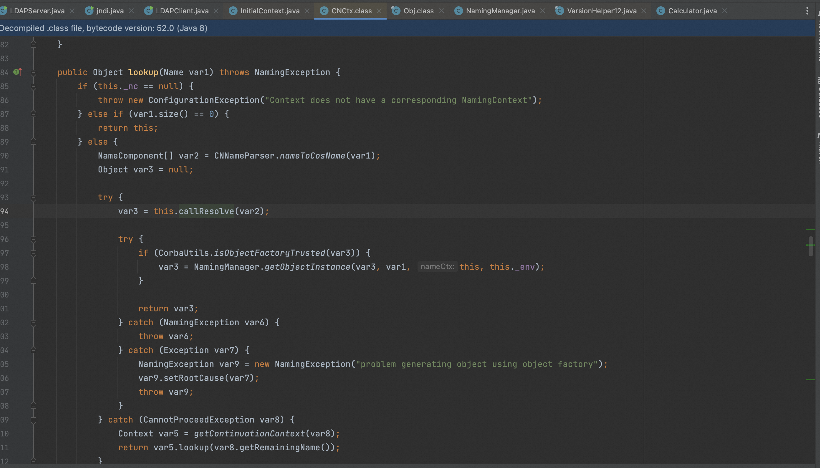Click the CNCtx.class file icon
The width and height of the screenshot is (820, 468).
point(324,11)
